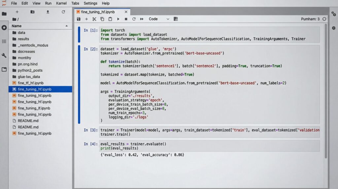Click inside the In [2] dataset code cell

click(209, 84)
